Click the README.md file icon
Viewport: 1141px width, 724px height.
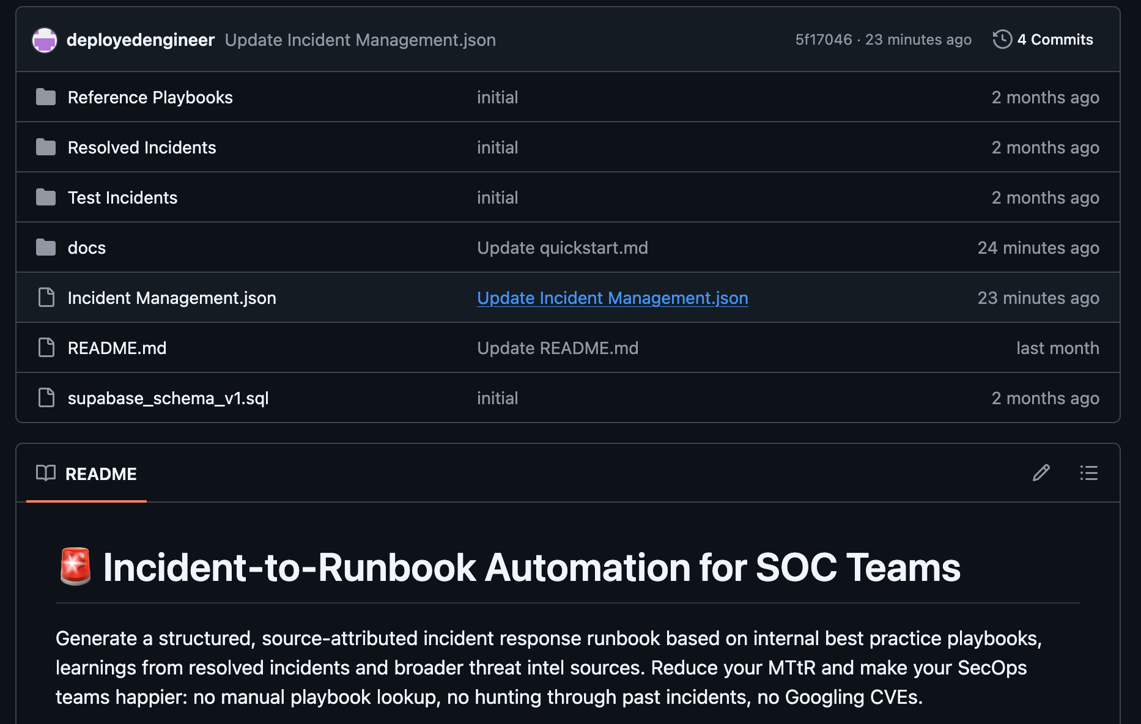(x=46, y=348)
